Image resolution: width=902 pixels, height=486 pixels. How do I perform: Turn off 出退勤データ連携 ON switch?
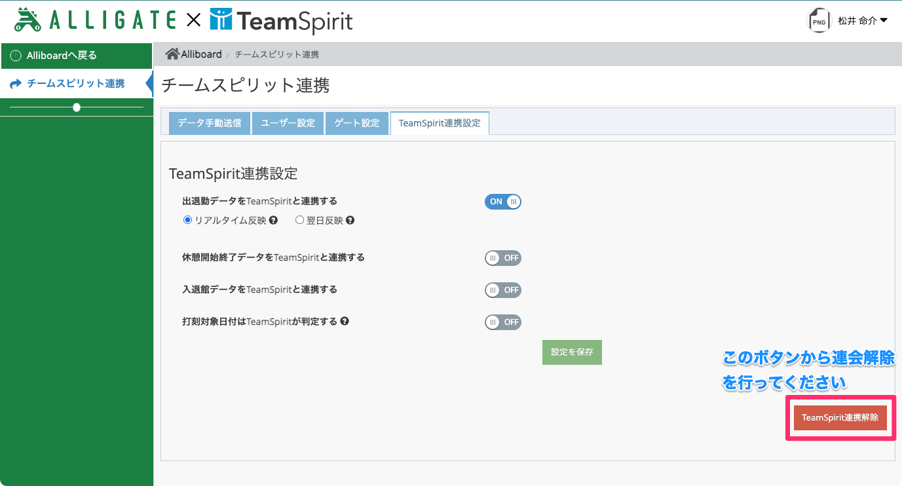[503, 202]
